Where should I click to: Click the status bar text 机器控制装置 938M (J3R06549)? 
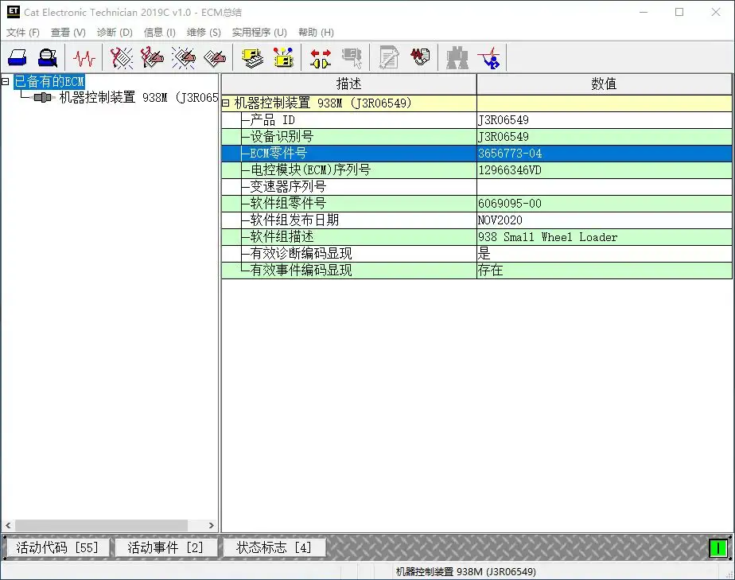click(466, 571)
